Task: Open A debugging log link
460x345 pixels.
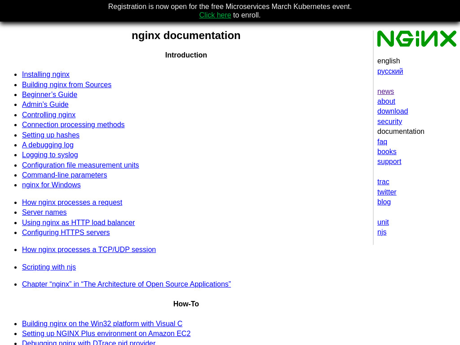Action: click(x=48, y=145)
